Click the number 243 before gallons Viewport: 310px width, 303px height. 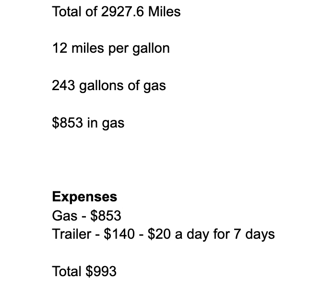click(x=63, y=85)
